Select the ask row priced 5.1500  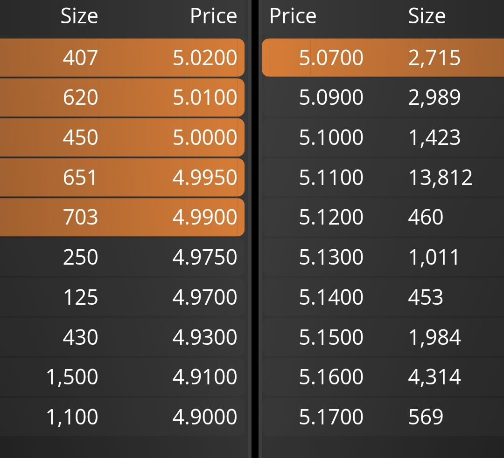tap(383, 337)
